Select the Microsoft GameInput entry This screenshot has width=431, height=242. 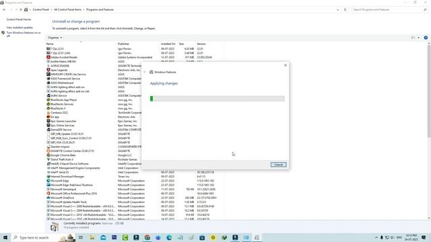click(x=63, y=190)
